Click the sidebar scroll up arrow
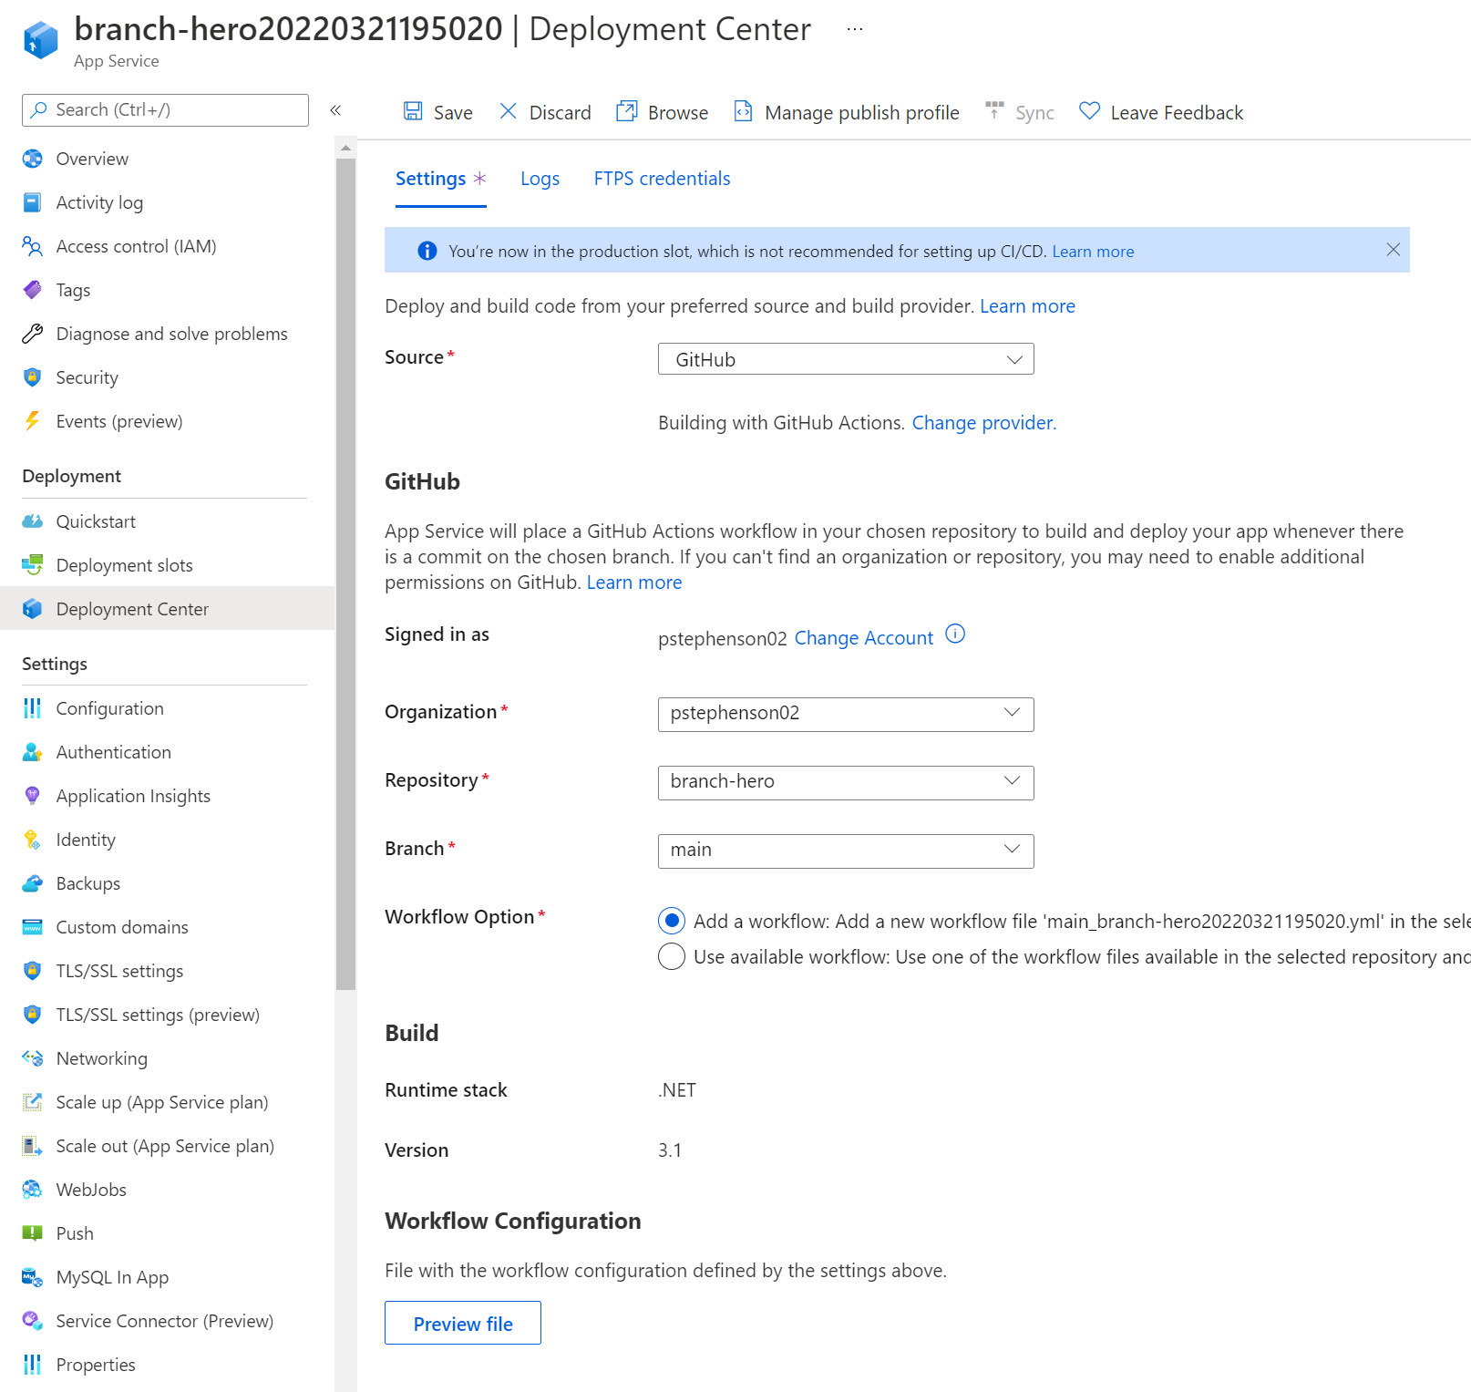The height and width of the screenshot is (1392, 1471). (345, 148)
